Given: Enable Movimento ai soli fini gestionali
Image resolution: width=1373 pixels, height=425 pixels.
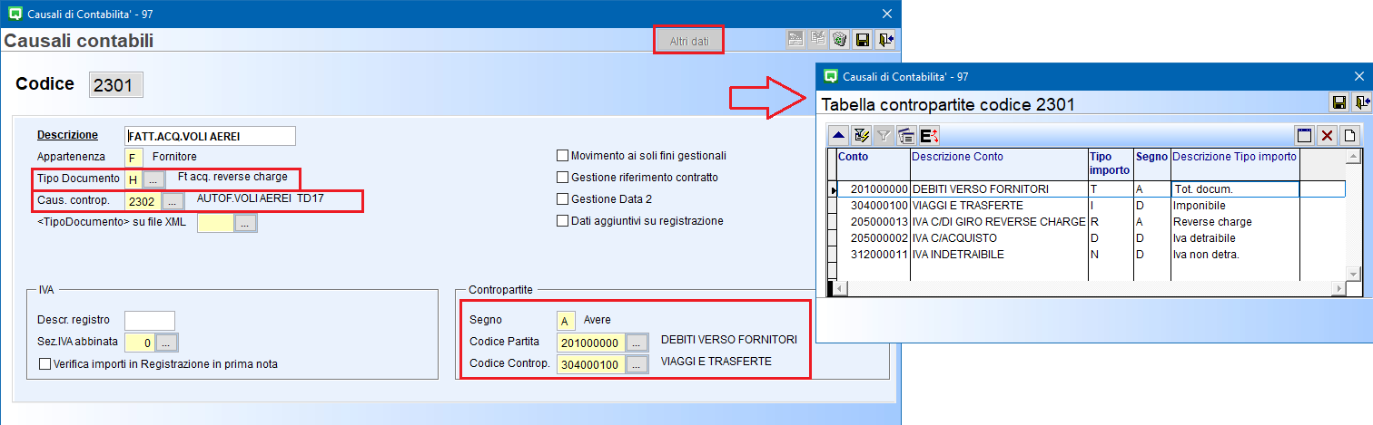Looking at the screenshot, I should click(x=563, y=156).
